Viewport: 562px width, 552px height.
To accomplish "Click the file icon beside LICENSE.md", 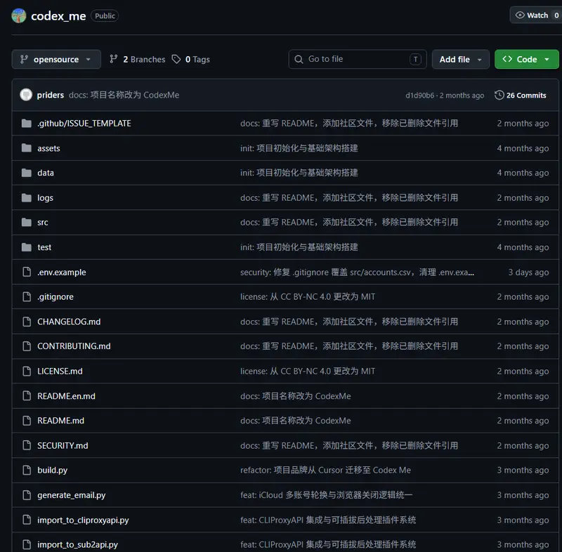I will click(x=27, y=371).
